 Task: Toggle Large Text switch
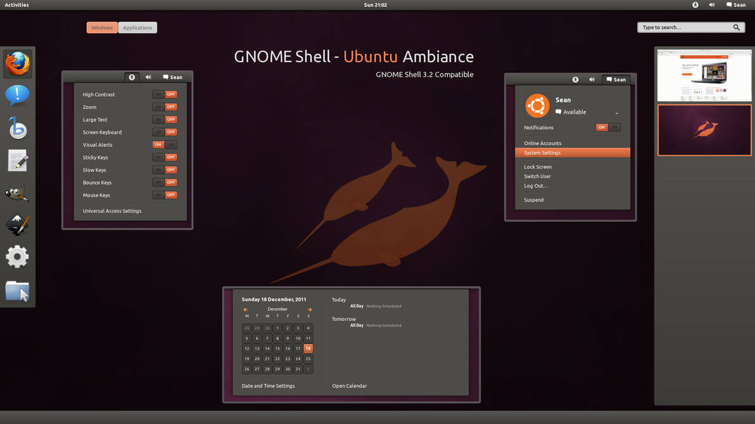(x=165, y=120)
